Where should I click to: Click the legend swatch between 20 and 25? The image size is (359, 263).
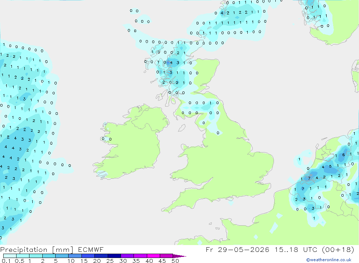click(101, 256)
